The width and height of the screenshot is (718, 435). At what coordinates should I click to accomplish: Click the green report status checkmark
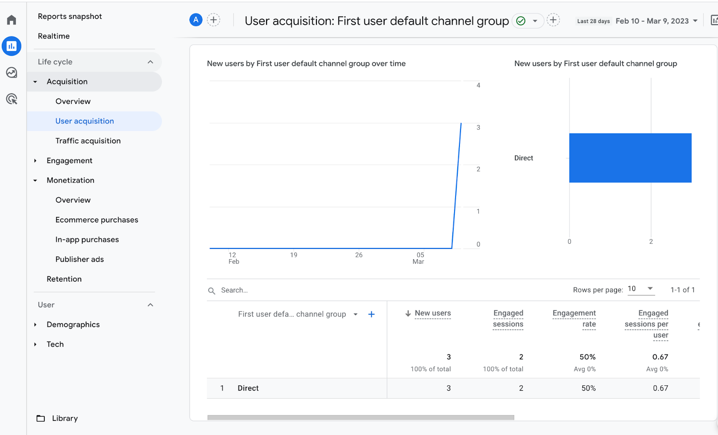coord(521,21)
